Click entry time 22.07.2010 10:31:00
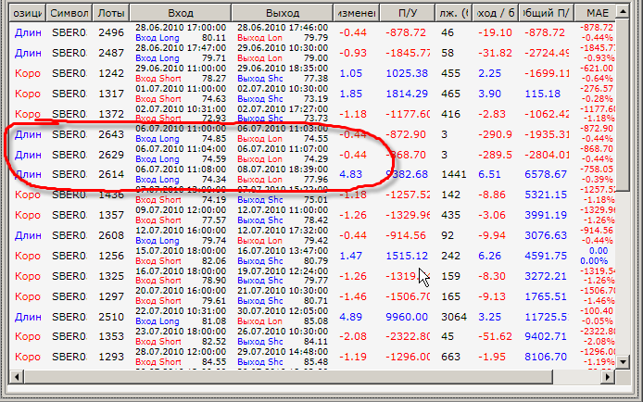Screen dimensions: 643x402 click(x=181, y=311)
